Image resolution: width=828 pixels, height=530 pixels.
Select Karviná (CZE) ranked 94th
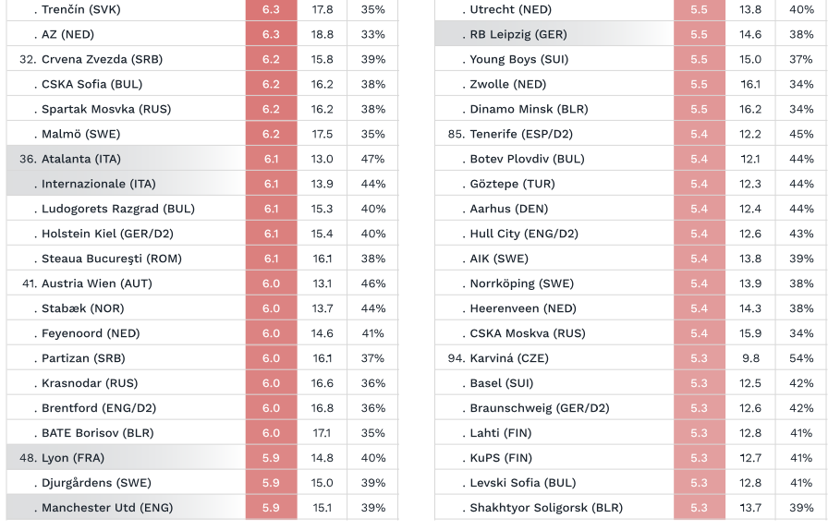coord(631,358)
